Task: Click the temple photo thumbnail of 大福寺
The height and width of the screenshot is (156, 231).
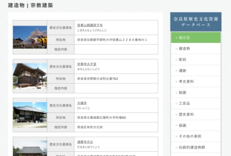Action: [30, 115]
